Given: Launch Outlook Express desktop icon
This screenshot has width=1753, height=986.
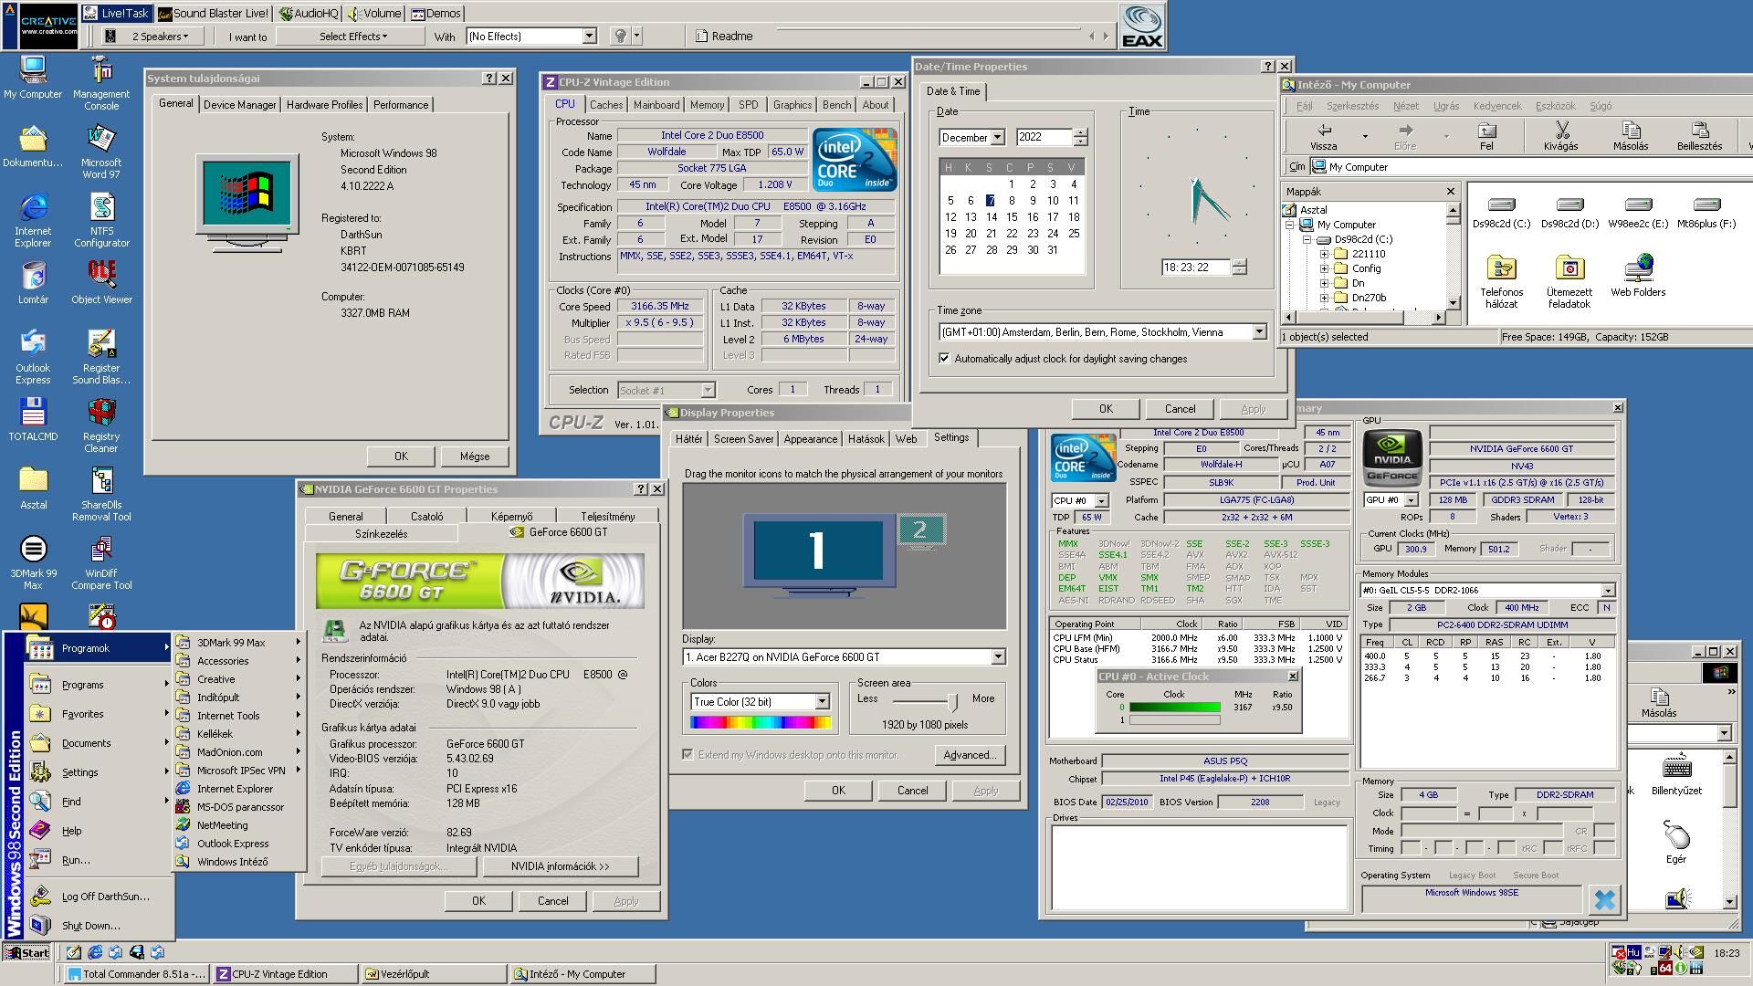Looking at the screenshot, I should [x=33, y=356].
